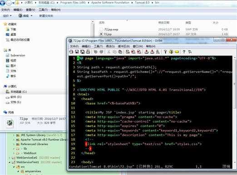This screenshot has height=175, width=237.
Task: Click navigation pane scroll up arrow
Action: (93, 22)
